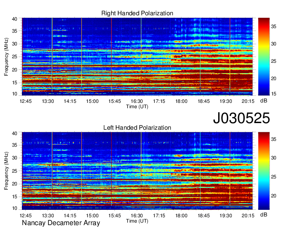Click 15:45 tick on top time axis
Screen dimensions: 281x228
(114, 101)
